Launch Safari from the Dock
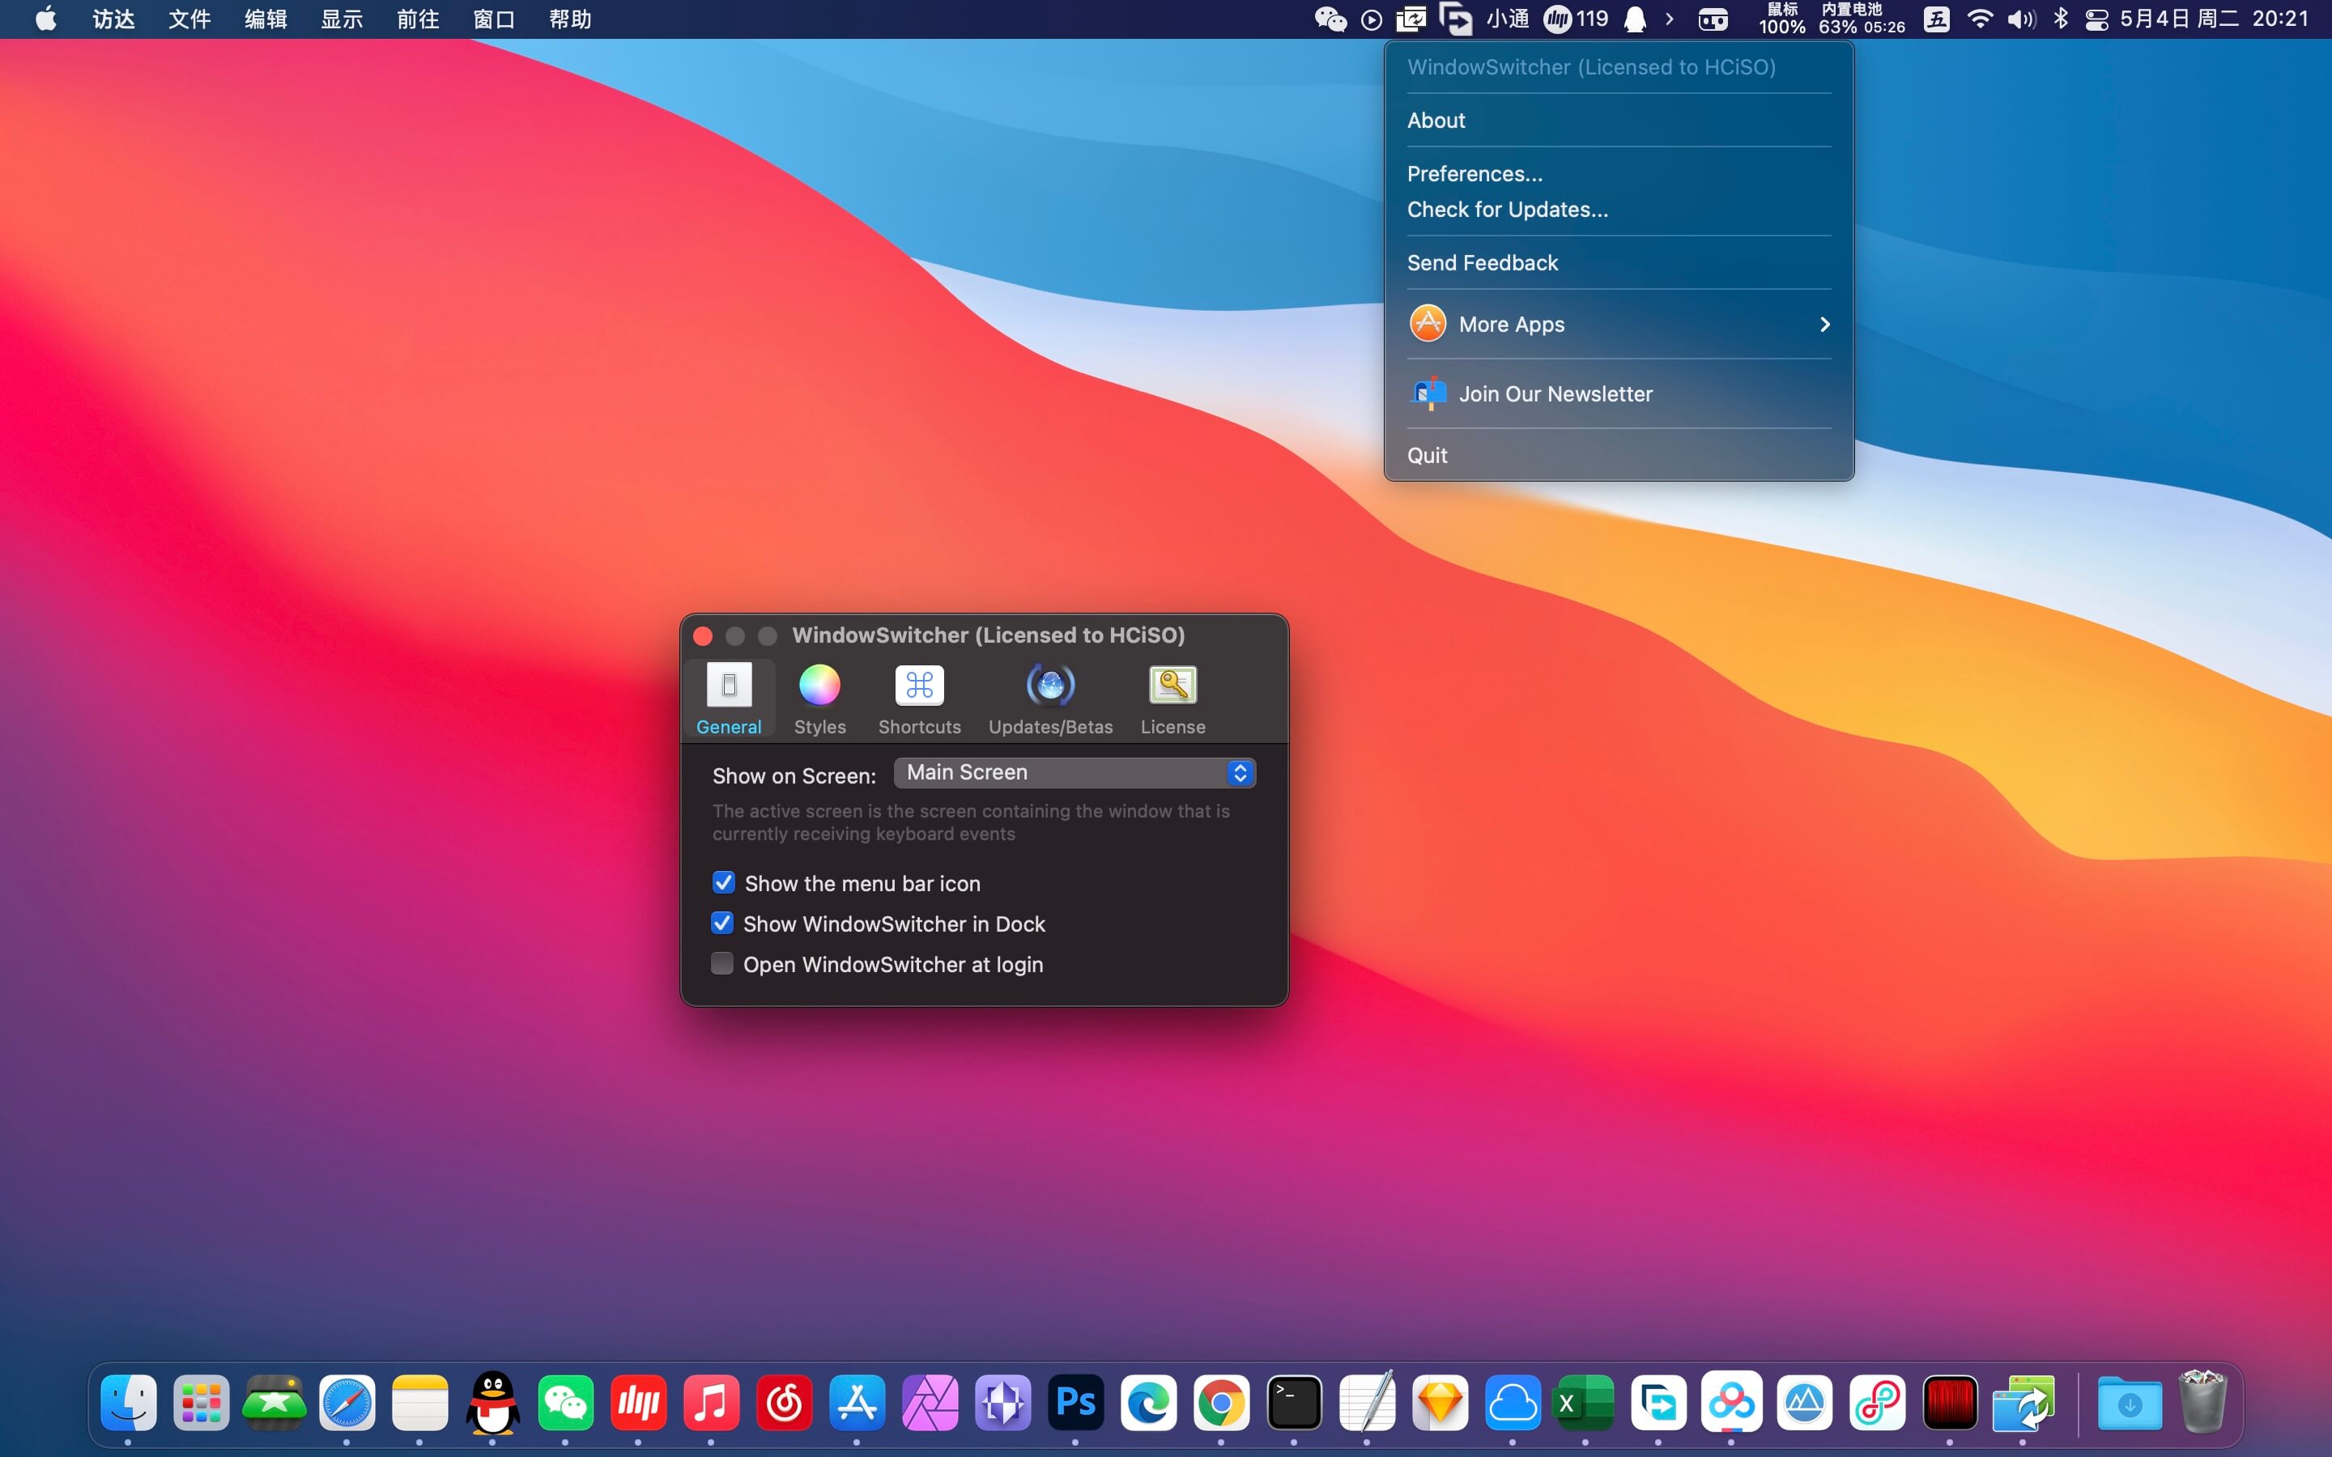This screenshot has height=1457, width=2332. click(347, 1402)
